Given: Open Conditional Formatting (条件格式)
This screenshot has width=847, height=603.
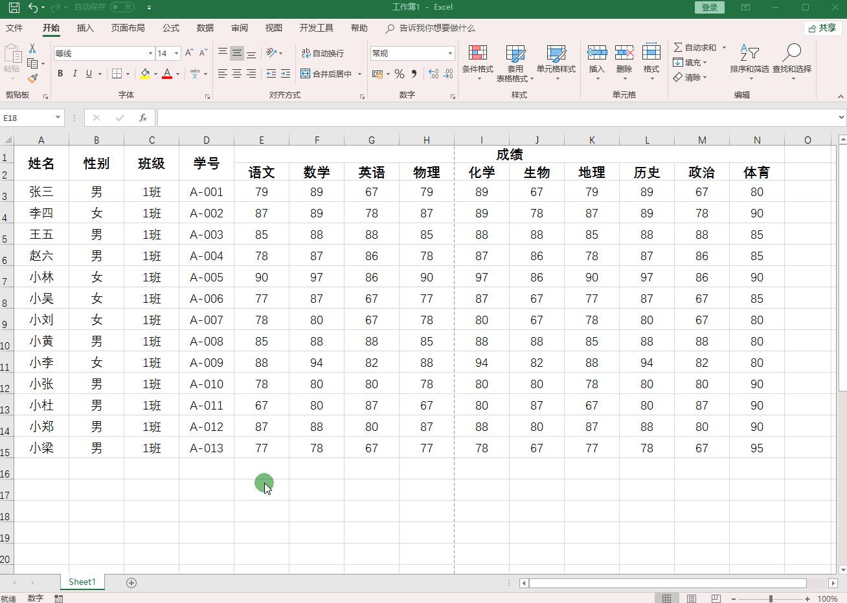Looking at the screenshot, I should coord(478,63).
